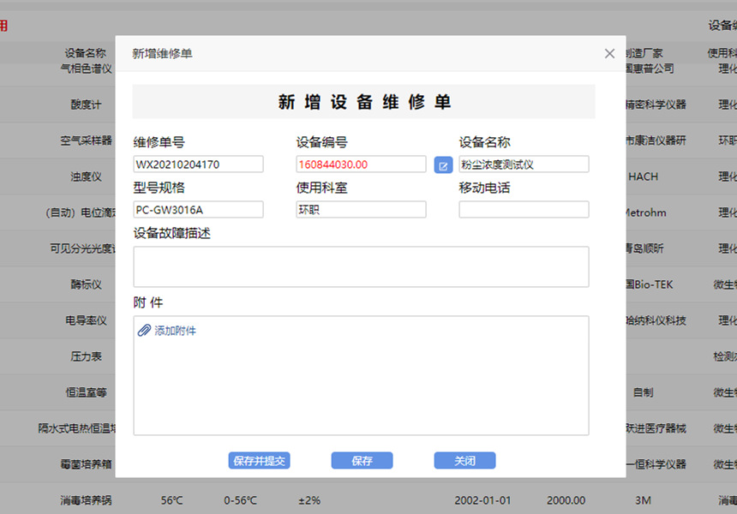
Task: Click inside the 设备故障描述 text area
Action: tap(361, 266)
